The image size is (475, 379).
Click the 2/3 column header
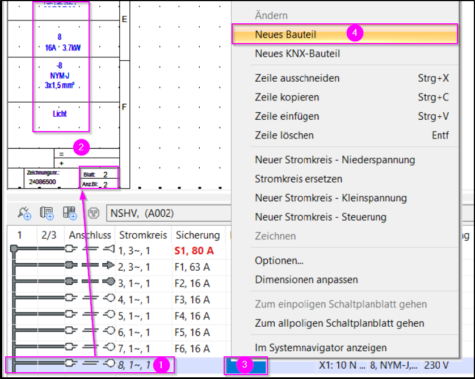[49, 235]
